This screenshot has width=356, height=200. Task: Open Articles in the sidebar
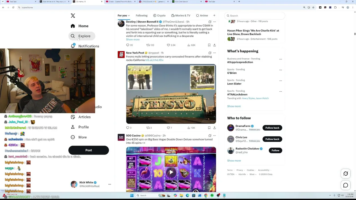pos(81,117)
